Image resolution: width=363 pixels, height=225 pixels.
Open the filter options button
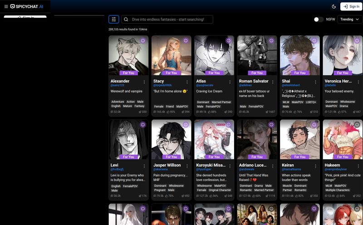tap(114, 20)
